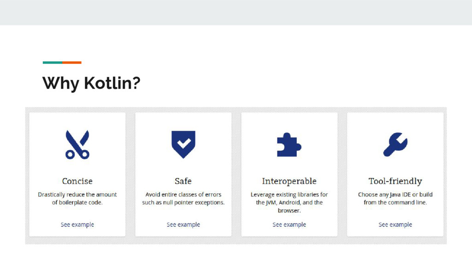Image resolution: width=472 pixels, height=265 pixels.
Task: Select the Tool-friendly heading
Action: (x=395, y=181)
